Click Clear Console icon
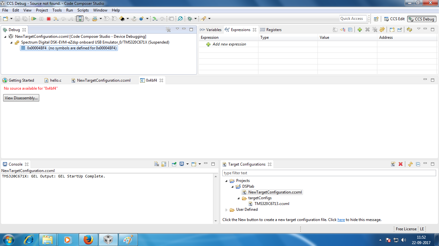 tap(157, 164)
